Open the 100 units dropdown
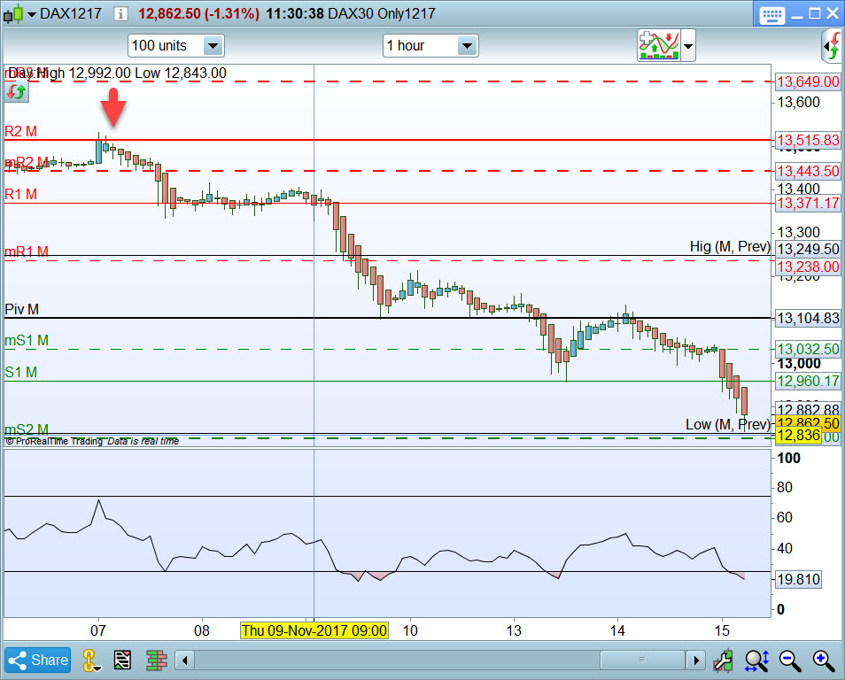This screenshot has height=680, width=845. click(175, 46)
